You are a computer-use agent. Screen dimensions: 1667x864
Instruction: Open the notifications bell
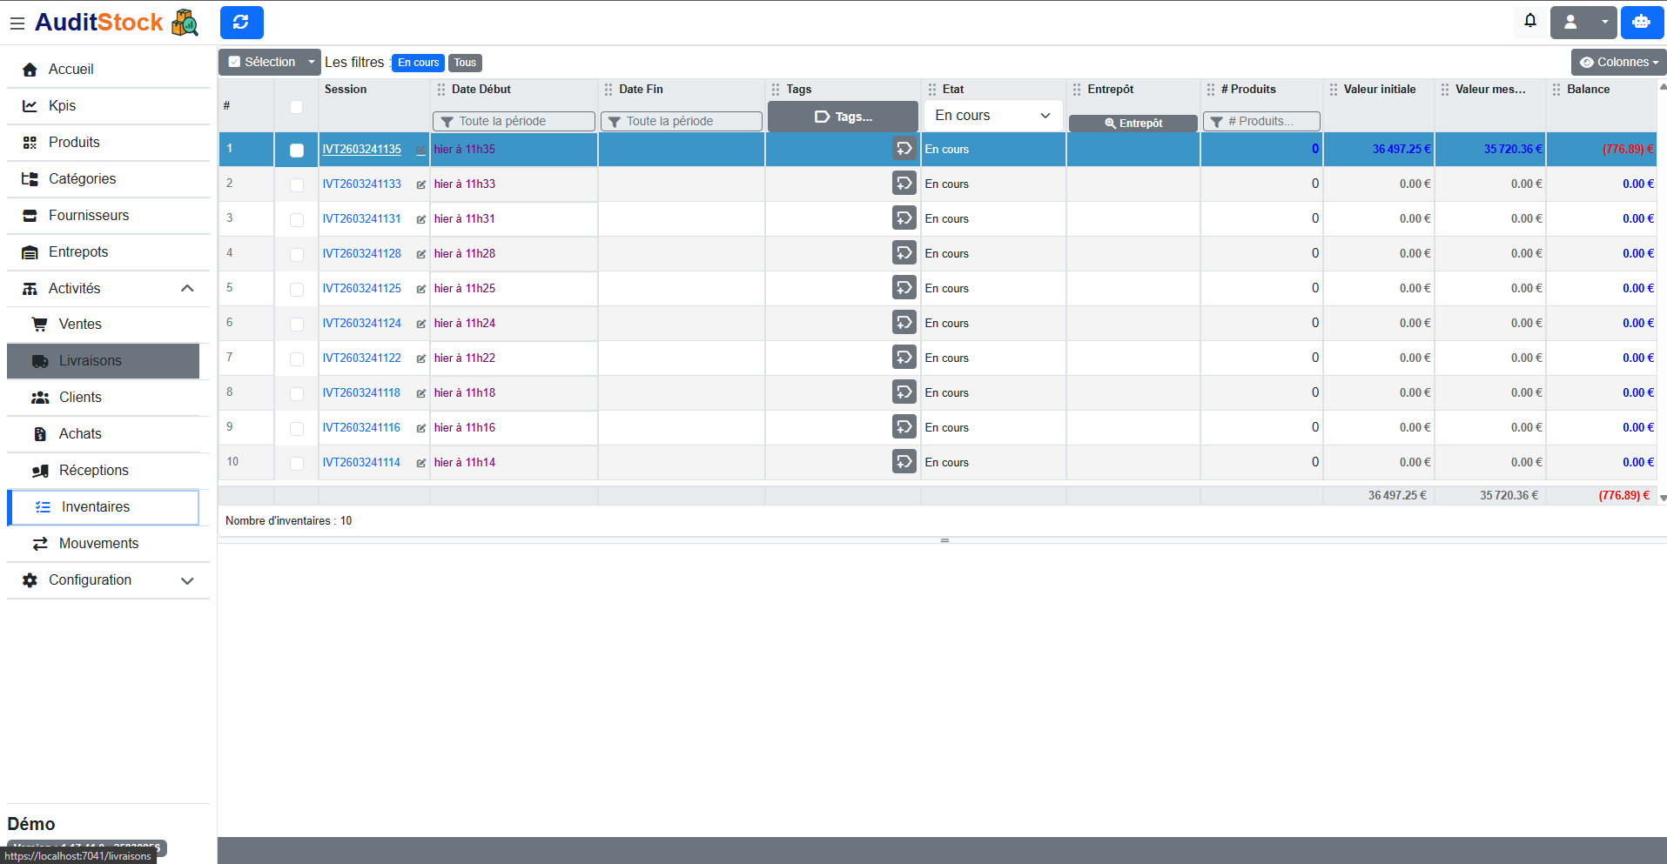point(1529,21)
